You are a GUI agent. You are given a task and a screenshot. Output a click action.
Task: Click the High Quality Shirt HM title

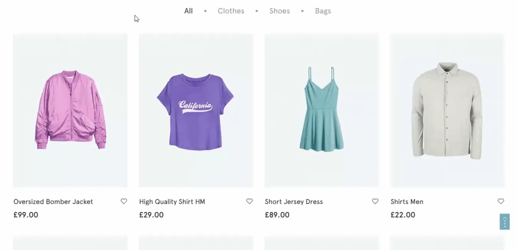pyautogui.click(x=172, y=202)
